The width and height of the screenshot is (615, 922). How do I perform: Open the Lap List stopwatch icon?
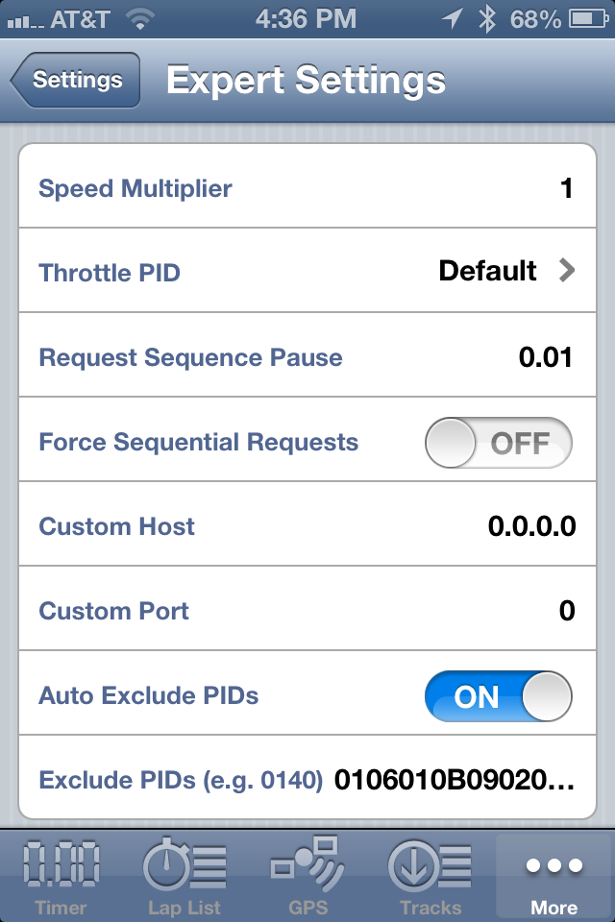184,863
